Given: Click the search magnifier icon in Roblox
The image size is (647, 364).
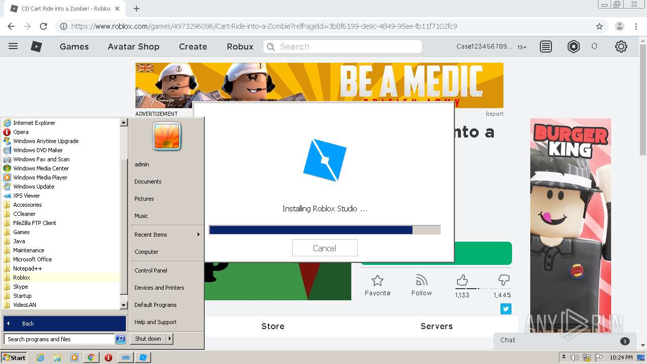Looking at the screenshot, I should tap(271, 47).
